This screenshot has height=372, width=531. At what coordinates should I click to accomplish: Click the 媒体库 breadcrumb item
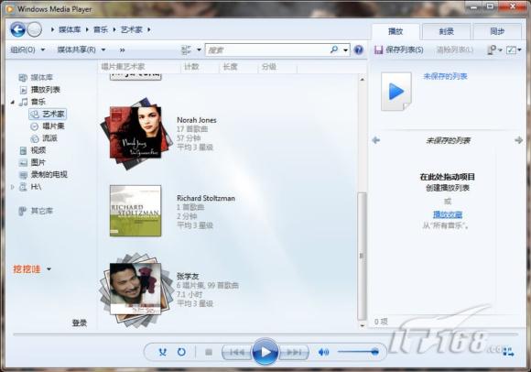coord(70,30)
